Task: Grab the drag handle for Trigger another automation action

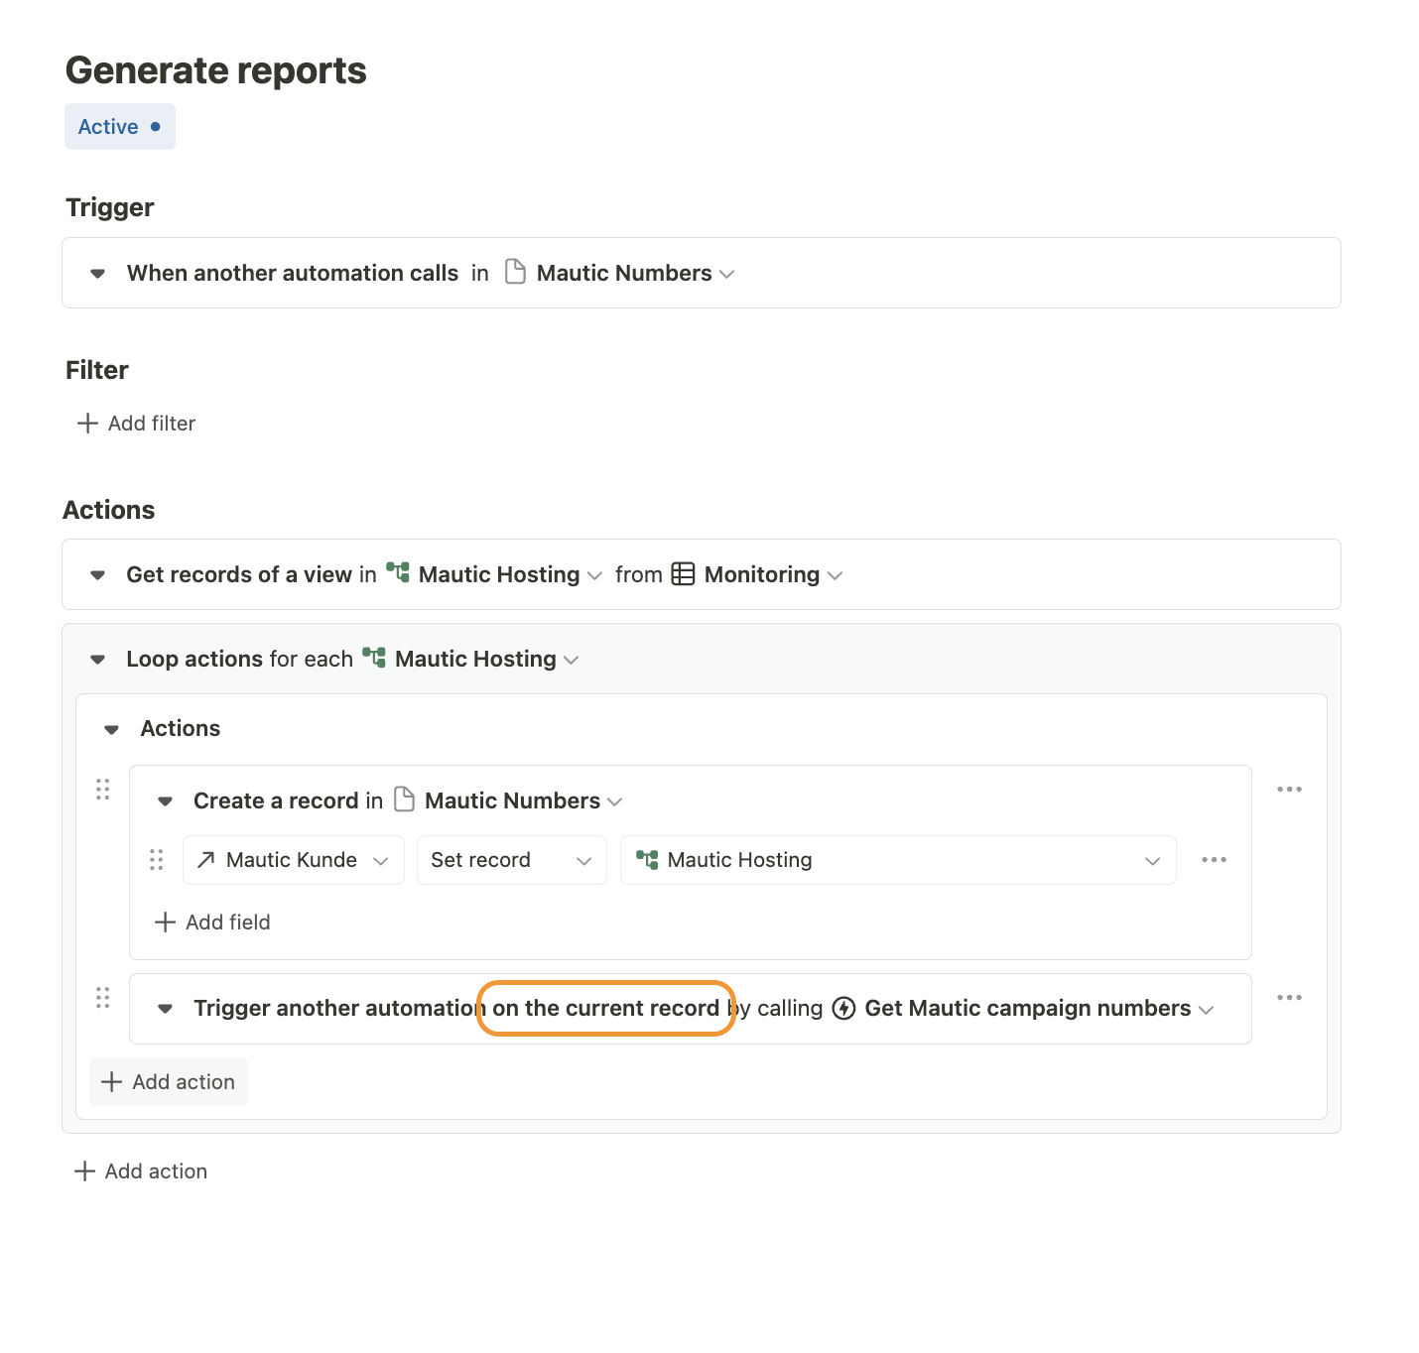Action: point(103,998)
